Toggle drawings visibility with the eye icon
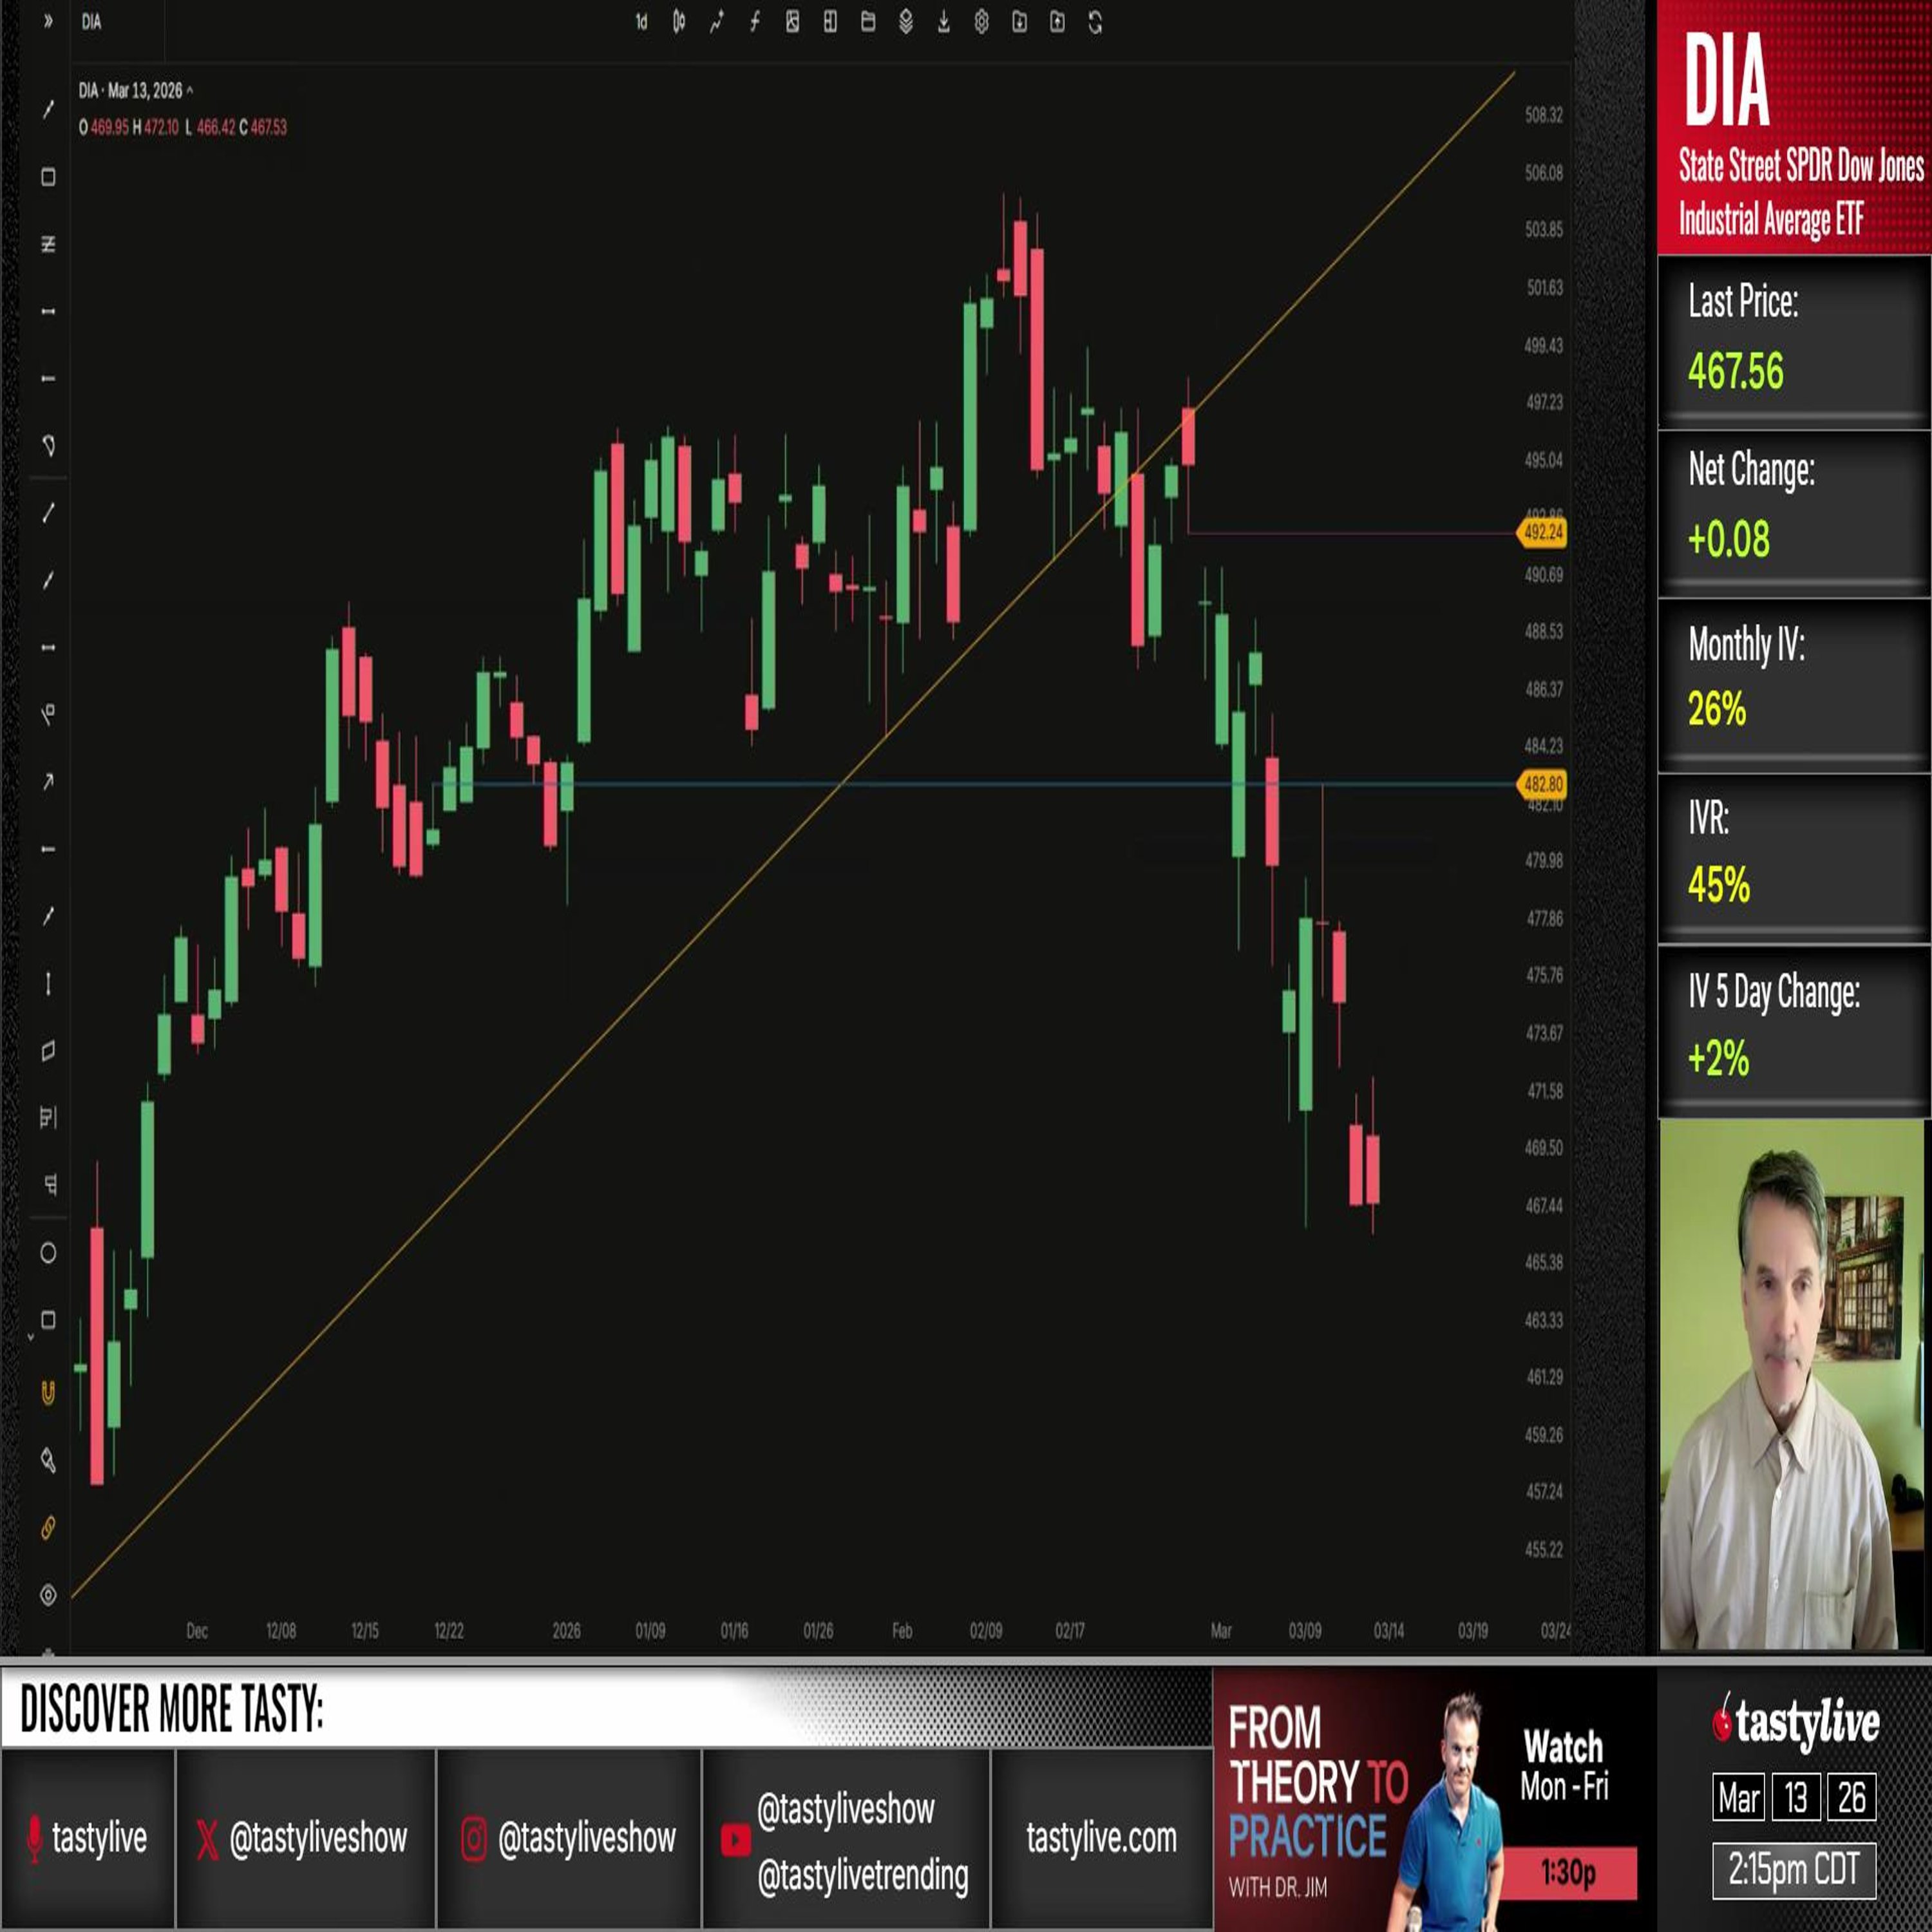 (x=47, y=1595)
